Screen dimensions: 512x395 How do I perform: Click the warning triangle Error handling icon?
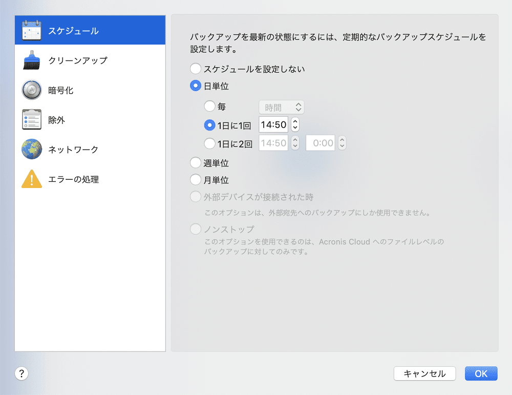pyautogui.click(x=32, y=179)
